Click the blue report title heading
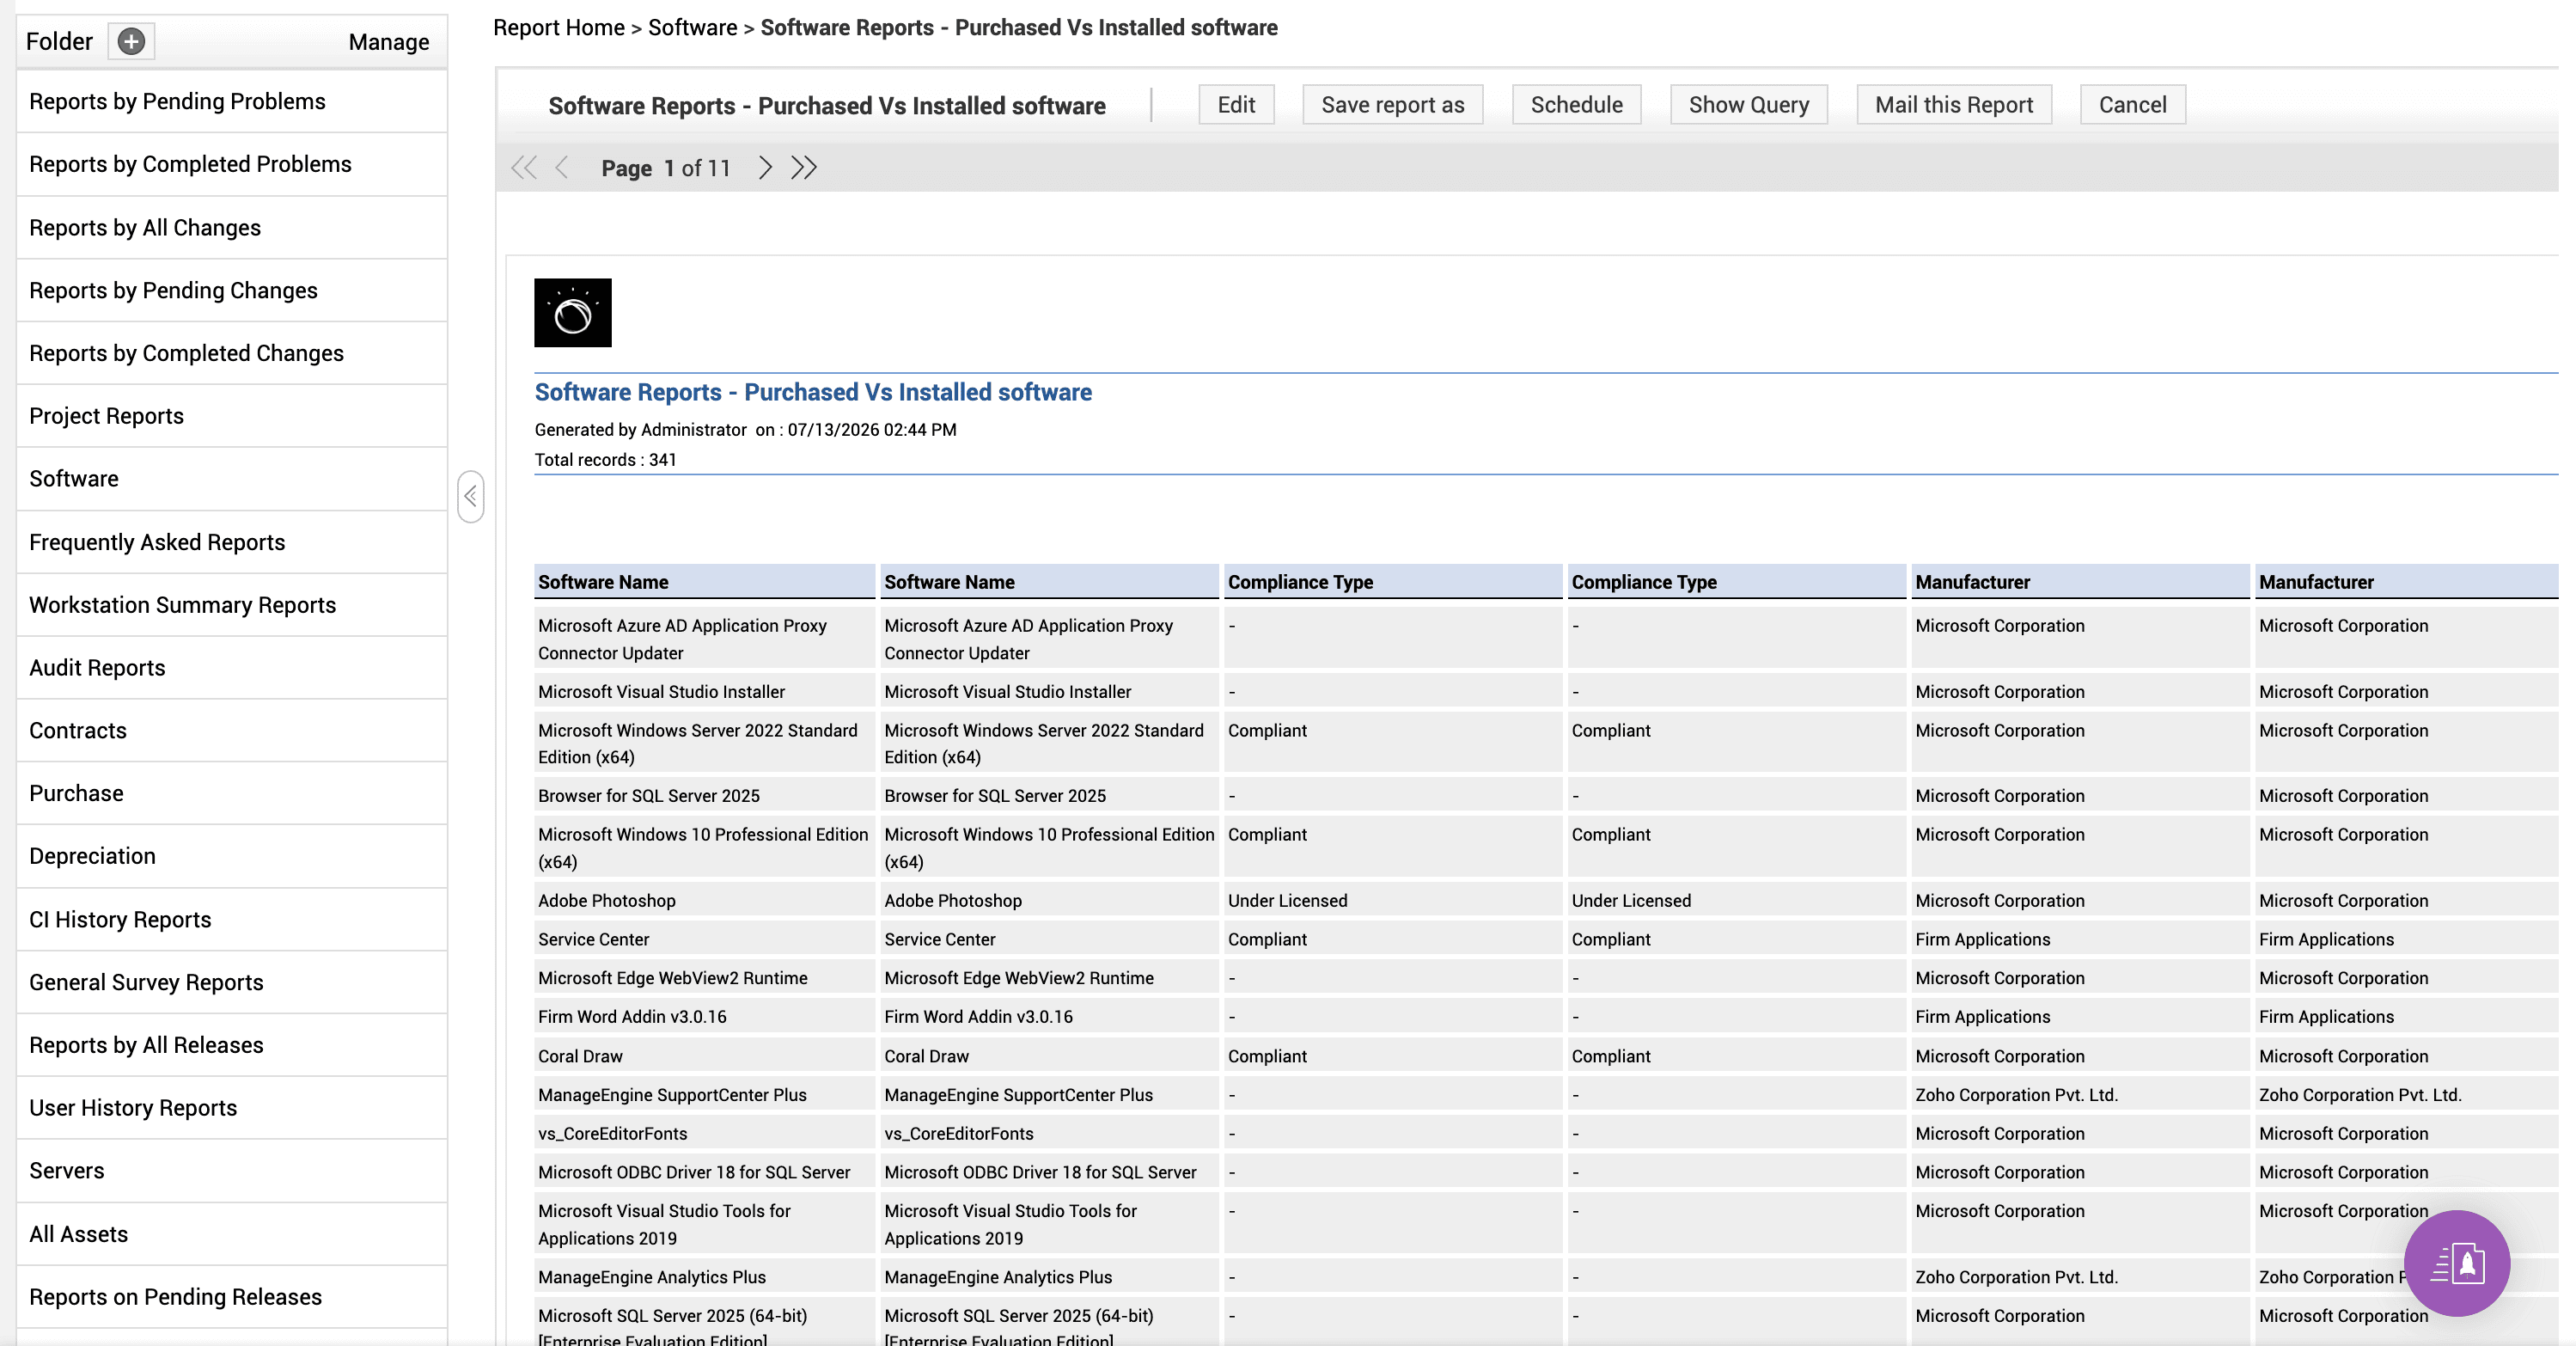 coord(813,393)
